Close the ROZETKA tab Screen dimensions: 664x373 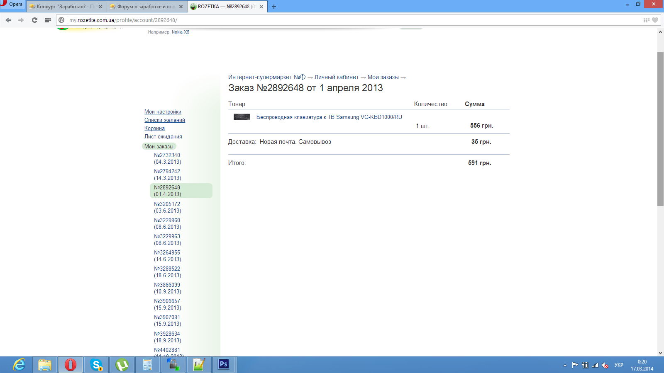(x=261, y=7)
